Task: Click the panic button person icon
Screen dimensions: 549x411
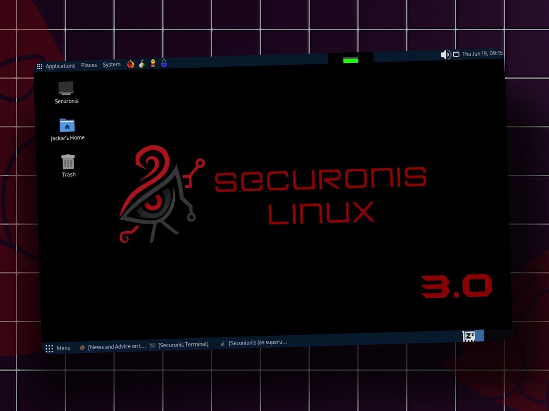Action: coord(153,63)
